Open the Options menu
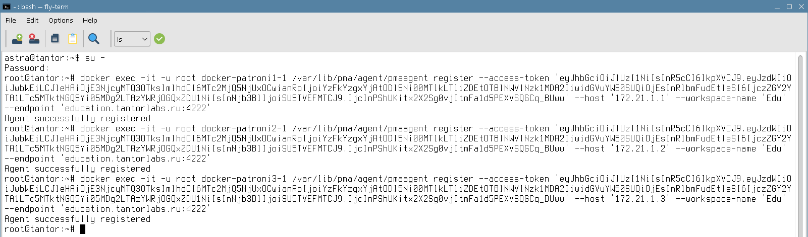This screenshot has height=237, width=808. tap(61, 20)
